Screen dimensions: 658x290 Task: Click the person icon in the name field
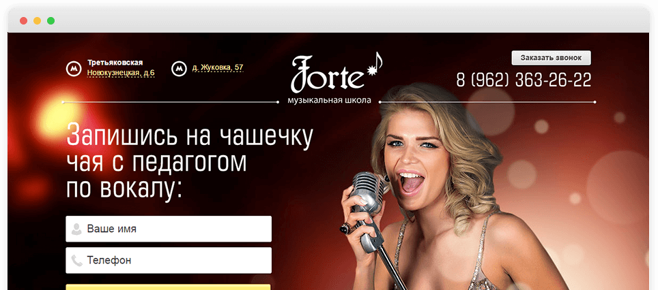pyautogui.click(x=76, y=229)
